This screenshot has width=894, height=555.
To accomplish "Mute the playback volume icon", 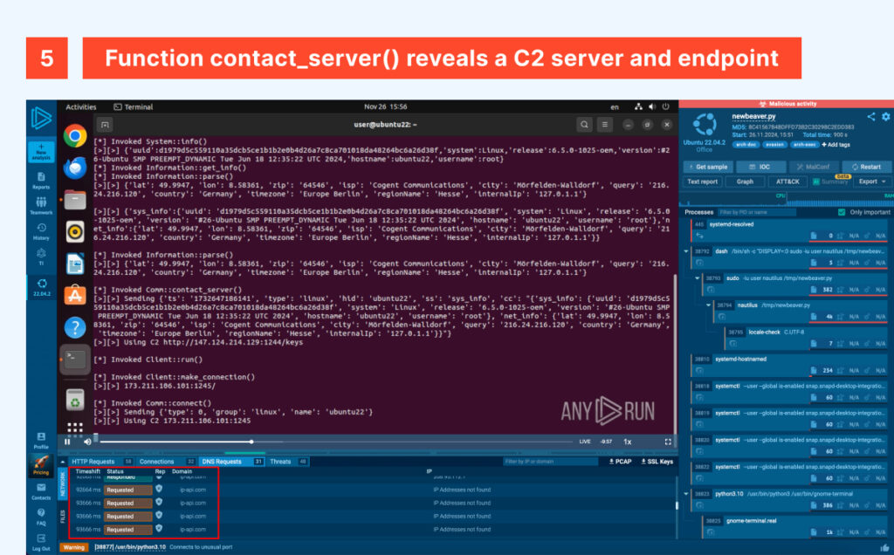I will 86,442.
